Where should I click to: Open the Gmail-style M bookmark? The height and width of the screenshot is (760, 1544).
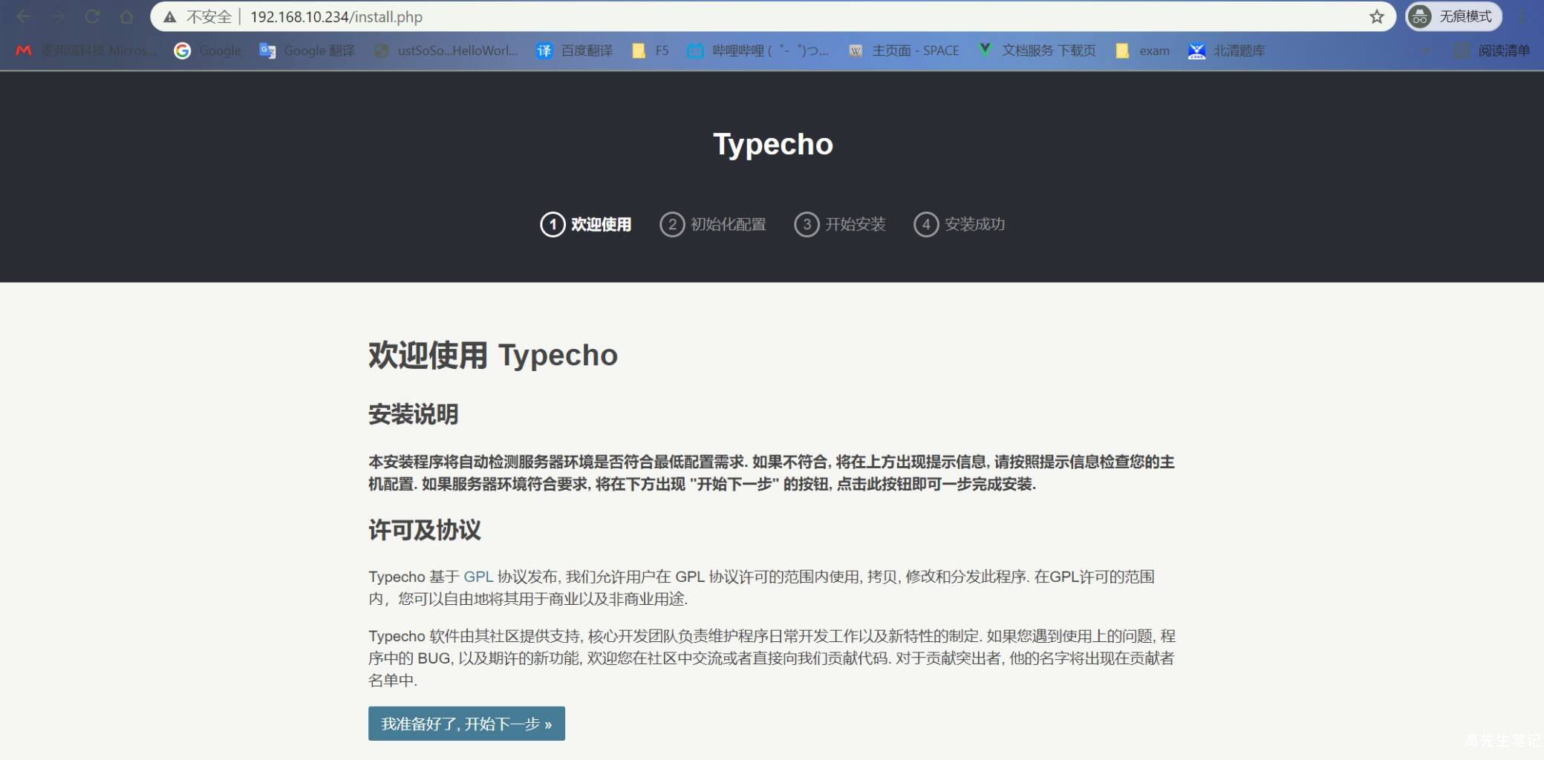point(86,50)
